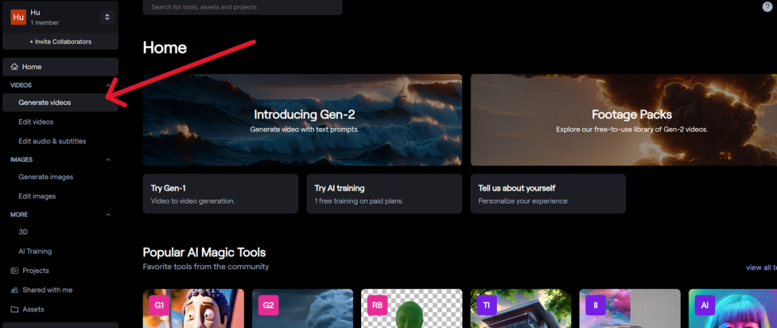Viewport: 777px width, 328px height.
Task: Open the help question mark icon
Action: (x=767, y=6)
